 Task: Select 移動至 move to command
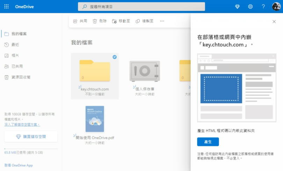(x=121, y=21)
